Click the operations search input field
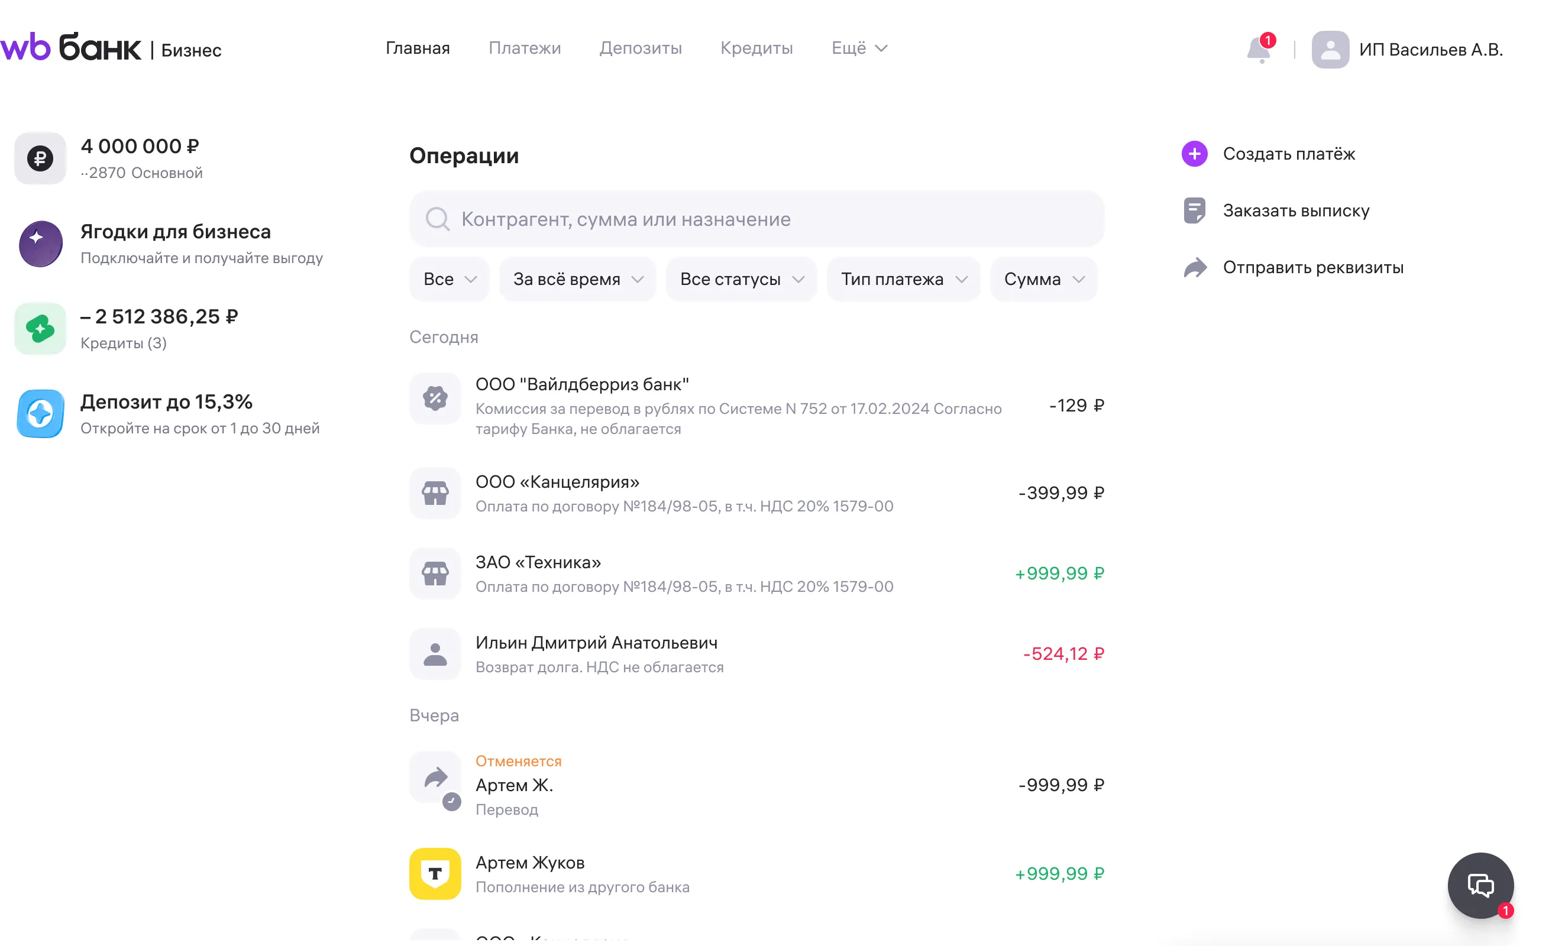The width and height of the screenshot is (1552, 946). point(756,219)
